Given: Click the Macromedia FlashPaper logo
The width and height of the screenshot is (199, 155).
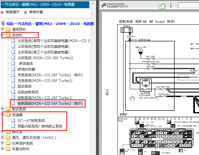Looking at the screenshot, I should click(x=115, y=5).
